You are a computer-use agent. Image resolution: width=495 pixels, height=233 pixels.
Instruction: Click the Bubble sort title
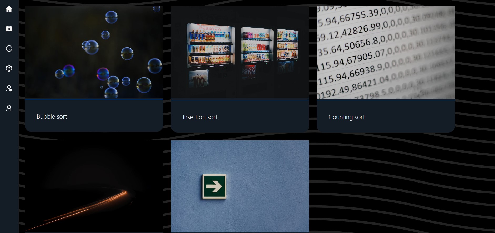coord(52,116)
